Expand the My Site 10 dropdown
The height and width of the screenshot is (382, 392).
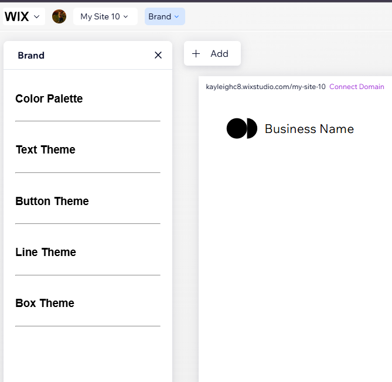point(100,16)
